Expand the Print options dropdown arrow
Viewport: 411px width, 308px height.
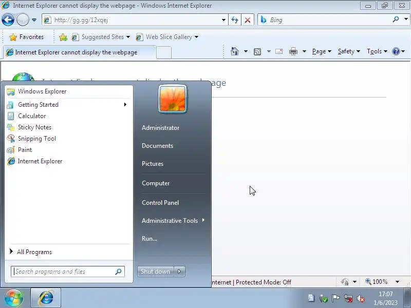[x=304, y=51]
